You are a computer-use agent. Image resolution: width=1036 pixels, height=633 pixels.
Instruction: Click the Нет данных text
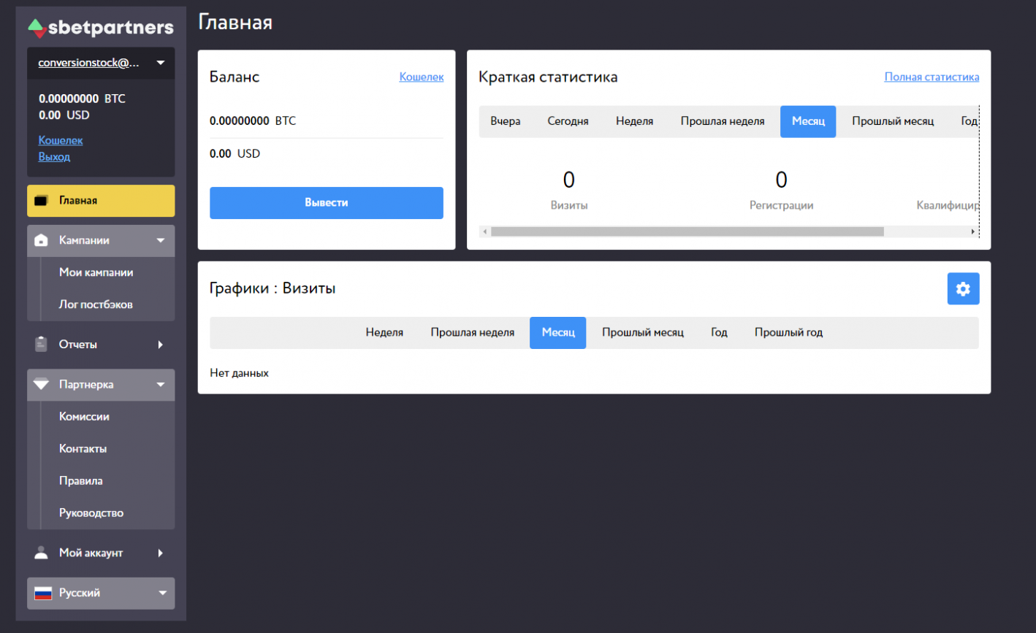239,373
